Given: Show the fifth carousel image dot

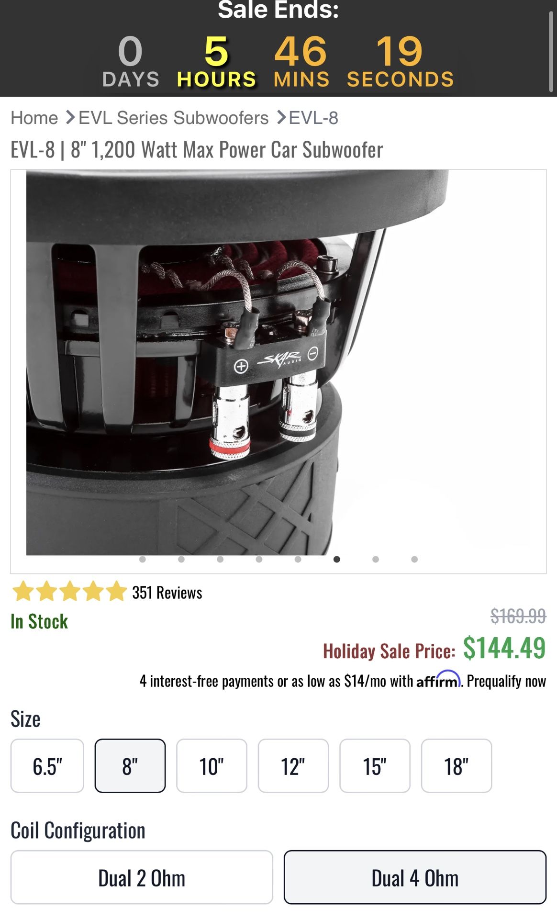Looking at the screenshot, I should (298, 559).
